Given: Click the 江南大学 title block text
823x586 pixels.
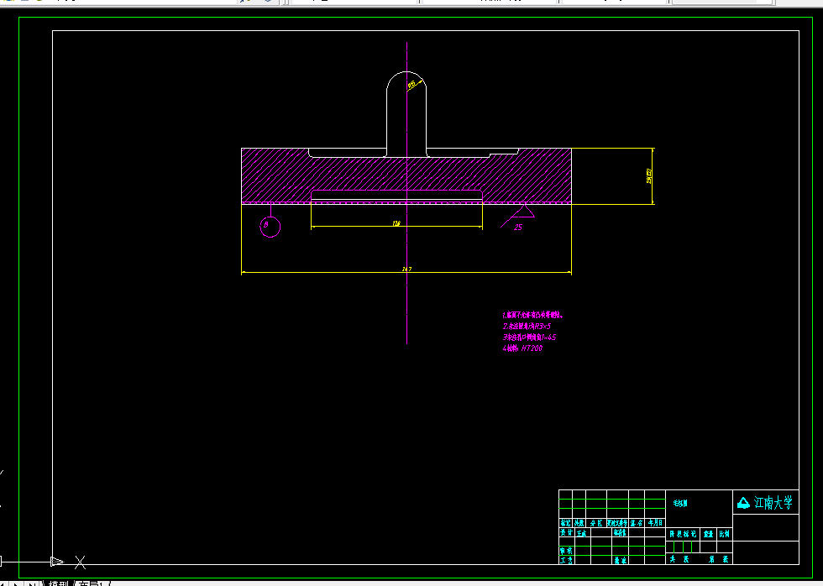Looking at the screenshot, I should click(x=773, y=503).
